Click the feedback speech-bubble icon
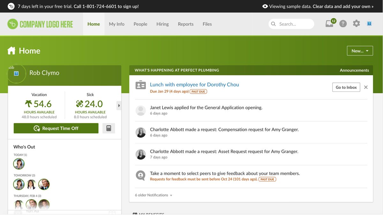 click(140, 176)
